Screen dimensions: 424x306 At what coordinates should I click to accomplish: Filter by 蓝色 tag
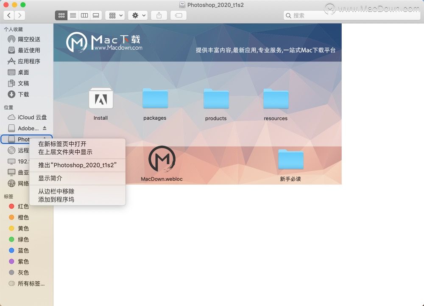point(26,250)
